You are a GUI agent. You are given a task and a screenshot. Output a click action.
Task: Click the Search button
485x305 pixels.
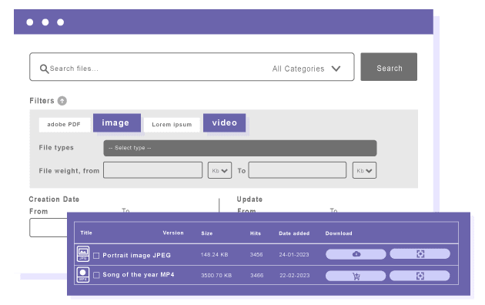[x=389, y=67]
